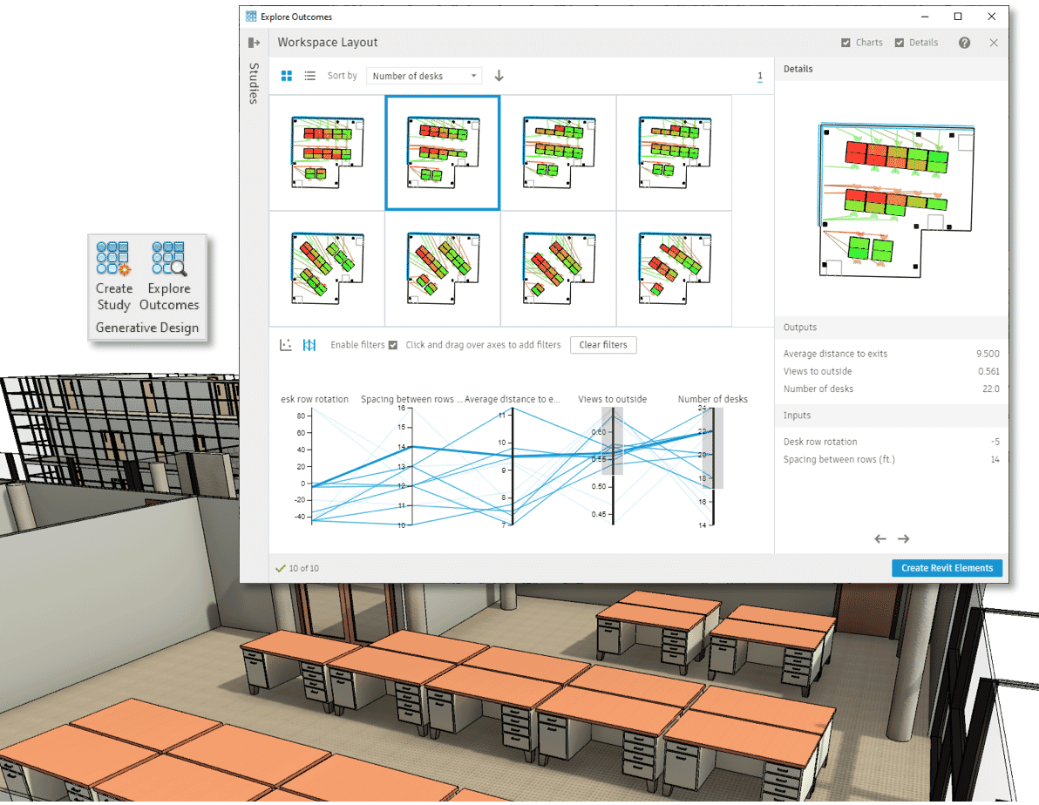The image size is (1039, 805).
Task: Advance to next outcome with right arrow
Action: pyautogui.click(x=903, y=538)
